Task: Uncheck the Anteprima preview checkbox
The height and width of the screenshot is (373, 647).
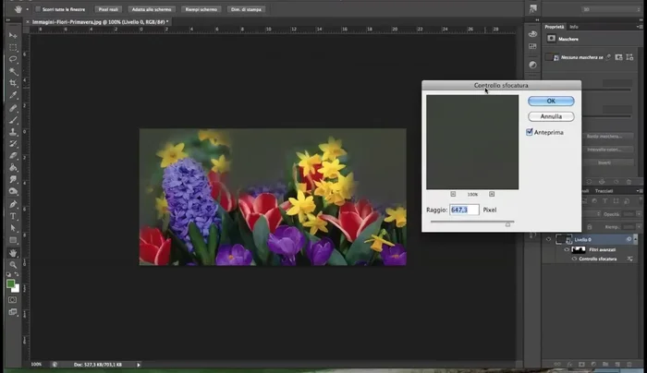Action: click(x=530, y=132)
